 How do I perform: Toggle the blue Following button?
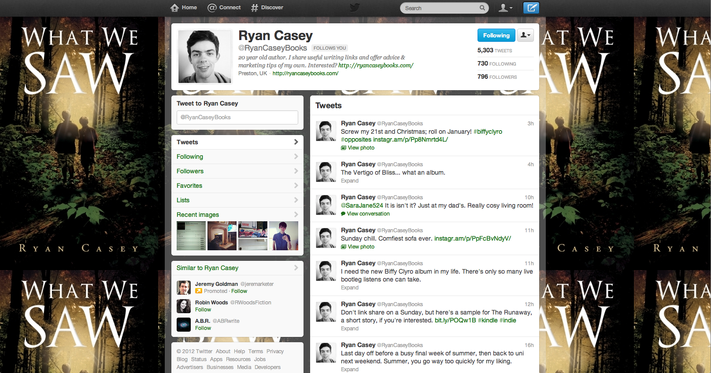tap(496, 35)
